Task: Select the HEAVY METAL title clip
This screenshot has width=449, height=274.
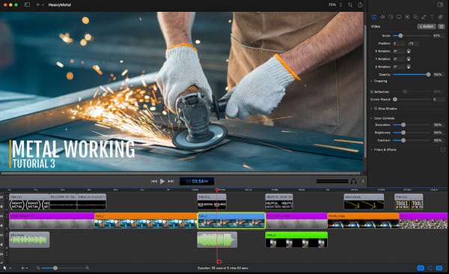Action: [x=29, y=202]
